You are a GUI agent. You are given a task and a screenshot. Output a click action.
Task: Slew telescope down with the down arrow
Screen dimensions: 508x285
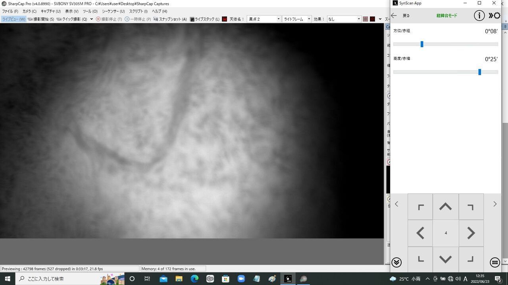[446, 259]
